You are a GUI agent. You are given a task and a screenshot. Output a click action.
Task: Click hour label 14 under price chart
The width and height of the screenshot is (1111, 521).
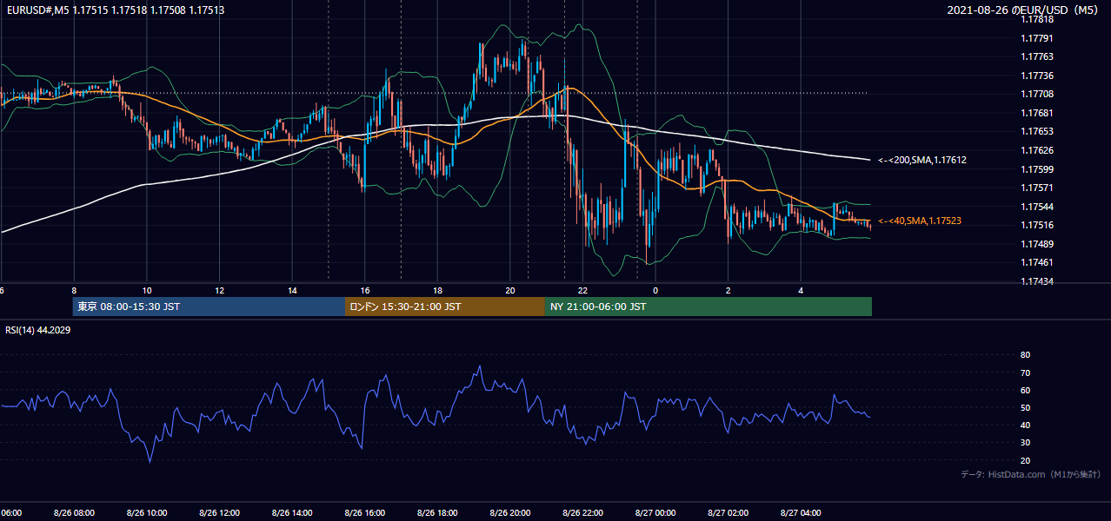click(x=293, y=290)
